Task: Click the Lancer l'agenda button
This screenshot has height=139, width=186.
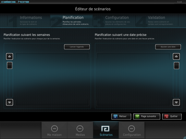Action: click(77, 47)
